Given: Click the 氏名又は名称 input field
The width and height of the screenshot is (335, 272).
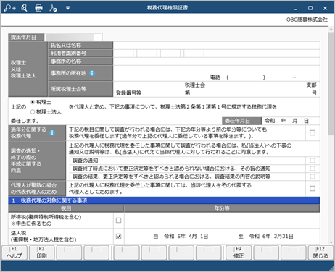Looking at the screenshot, I should (217, 45).
